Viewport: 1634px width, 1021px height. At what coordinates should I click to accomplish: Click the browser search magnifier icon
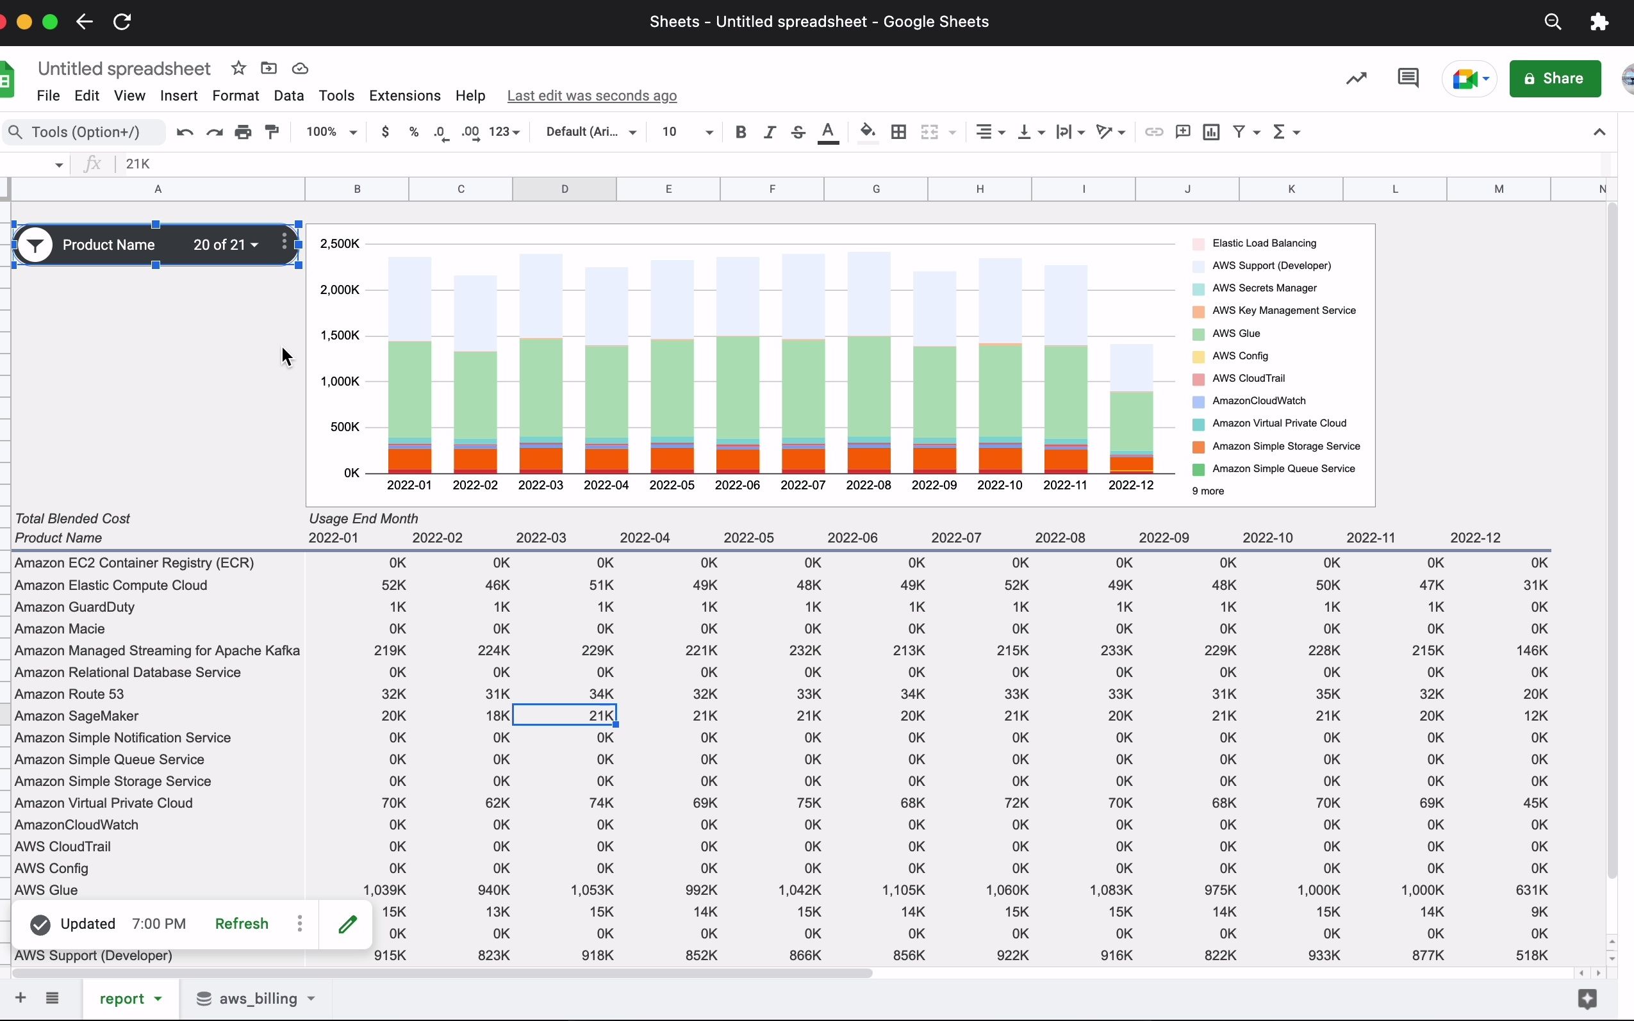1552,22
